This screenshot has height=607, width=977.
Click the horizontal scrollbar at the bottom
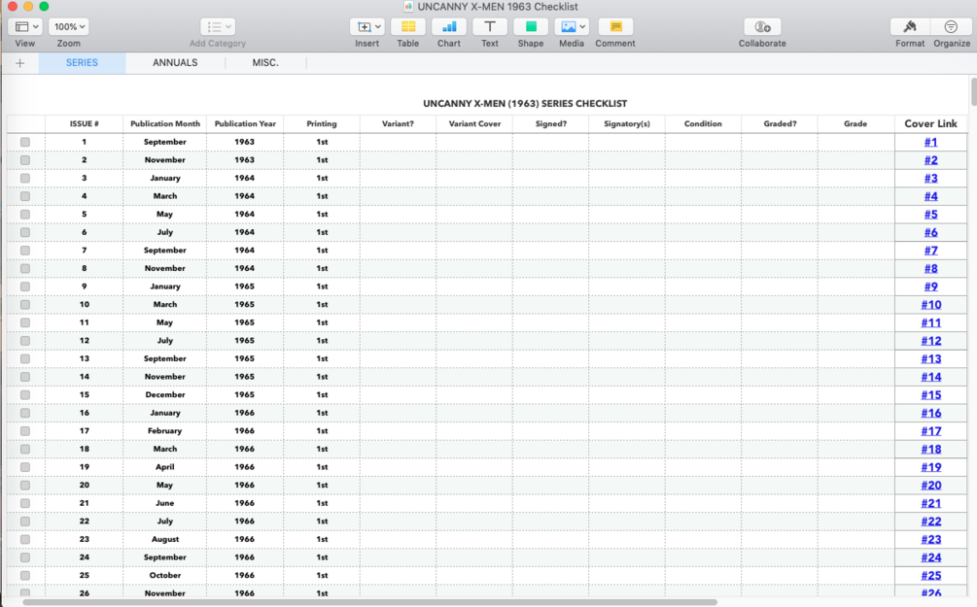click(x=369, y=602)
